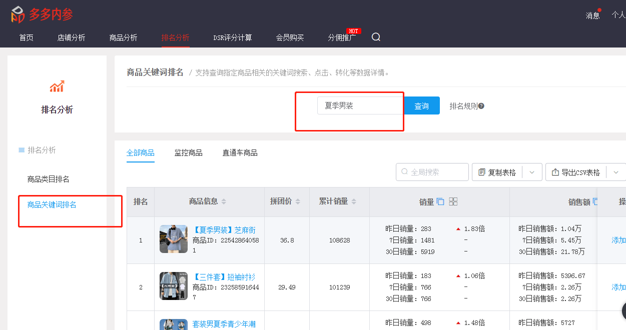
Task: Click 昨日销售额：1.04万 value
Action: [x=550, y=228]
